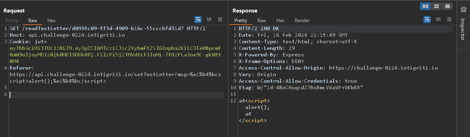Click the Vary: Origin header

coord(257,74)
